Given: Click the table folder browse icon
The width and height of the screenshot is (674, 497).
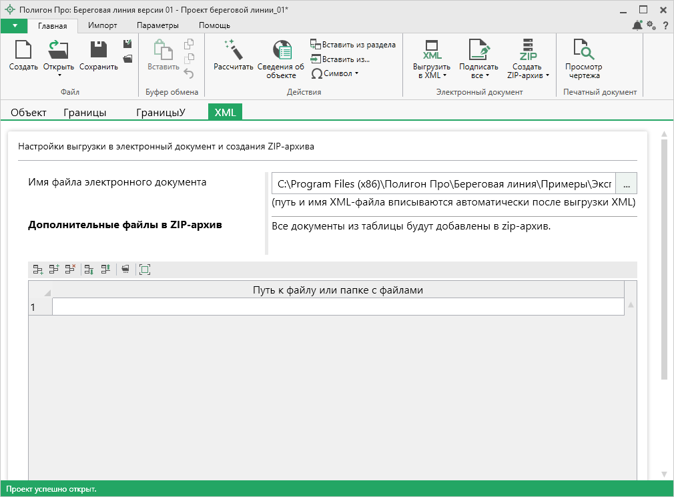Looking at the screenshot, I should click(125, 270).
